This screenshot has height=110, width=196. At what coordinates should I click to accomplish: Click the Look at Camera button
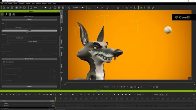32,42
